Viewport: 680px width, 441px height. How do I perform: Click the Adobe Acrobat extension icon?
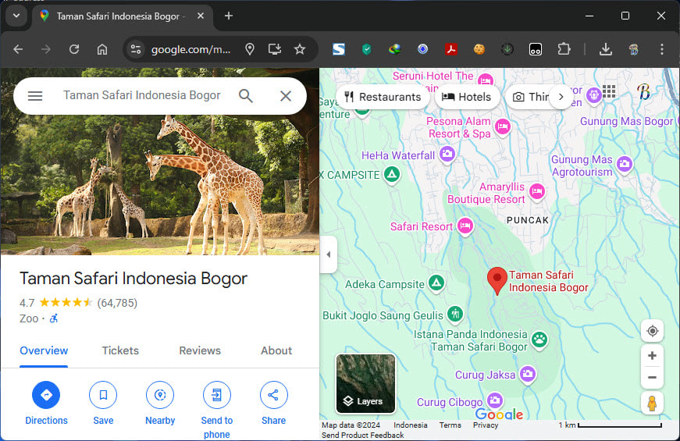451,49
